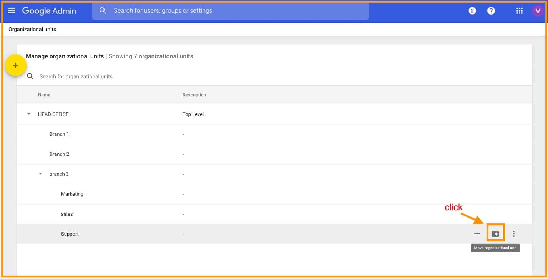This screenshot has width=548, height=279.
Task: Open the Google apps grid launcher
Action: (x=519, y=11)
